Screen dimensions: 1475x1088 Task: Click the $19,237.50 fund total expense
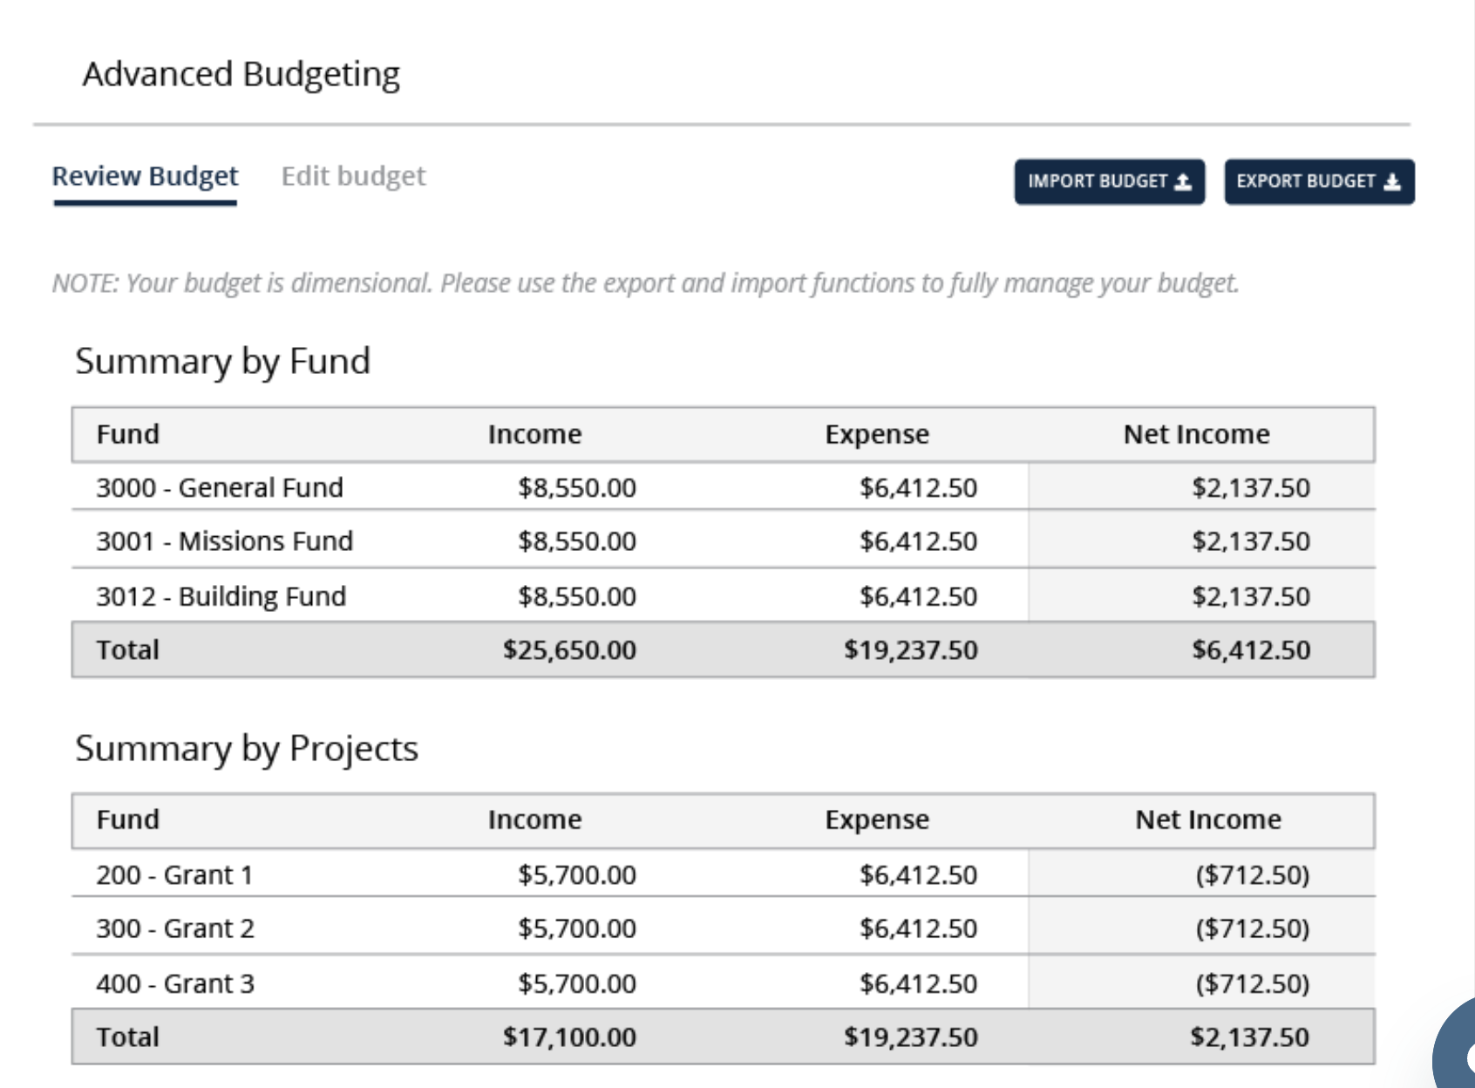[x=911, y=650]
